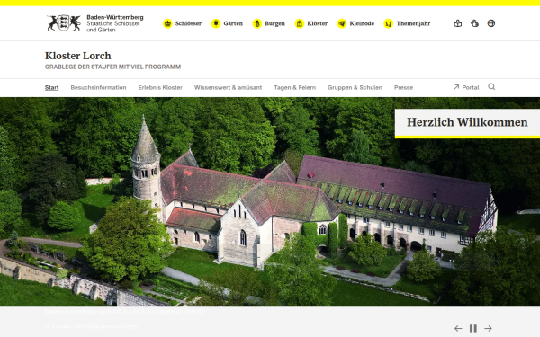Open Tagen & Feiern menu item

pos(295,87)
